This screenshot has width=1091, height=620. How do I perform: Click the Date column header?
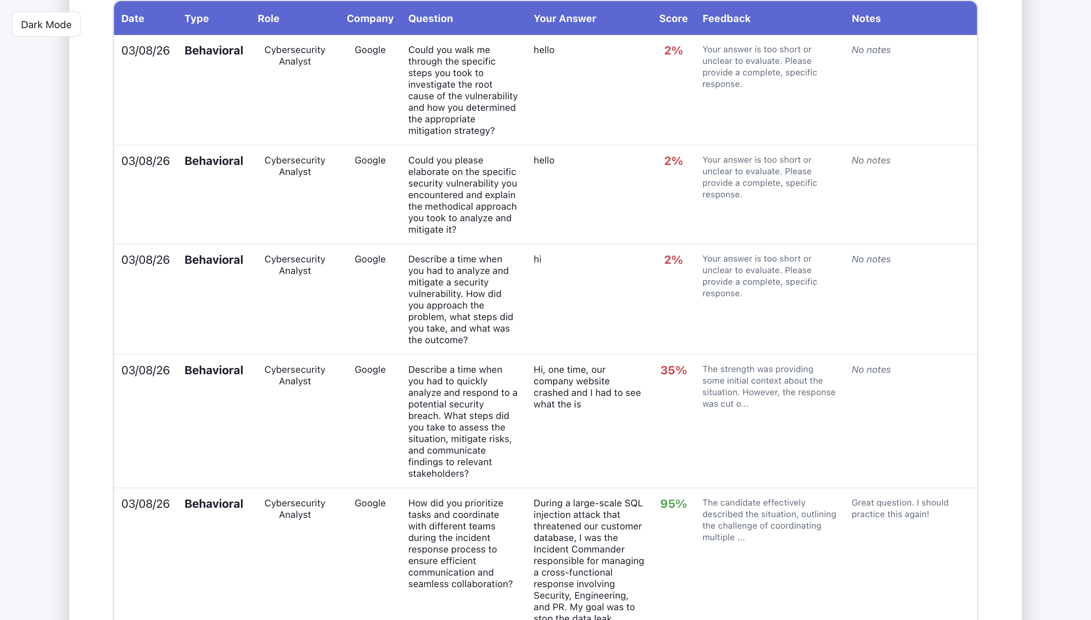tap(132, 18)
